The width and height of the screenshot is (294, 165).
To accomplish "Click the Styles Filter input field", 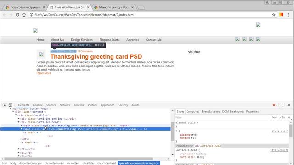I will tap(222, 117).
